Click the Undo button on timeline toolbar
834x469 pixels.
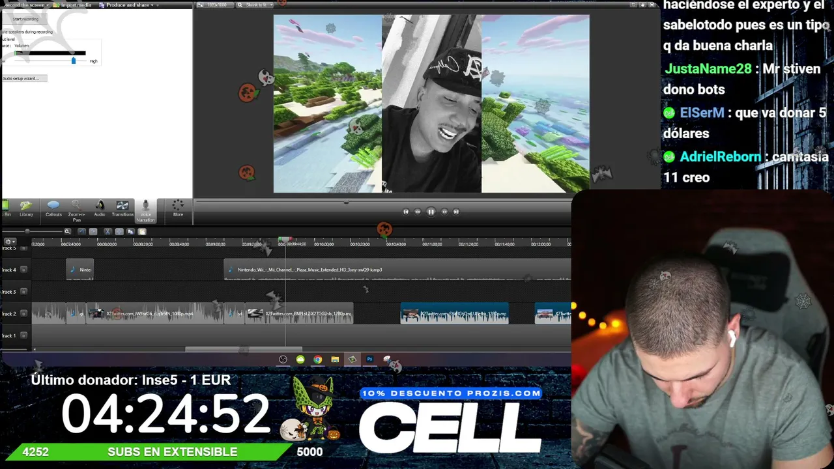pos(81,231)
